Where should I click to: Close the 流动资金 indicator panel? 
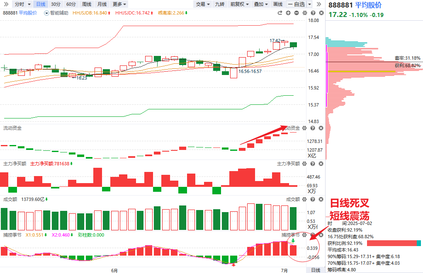pos(321,128)
